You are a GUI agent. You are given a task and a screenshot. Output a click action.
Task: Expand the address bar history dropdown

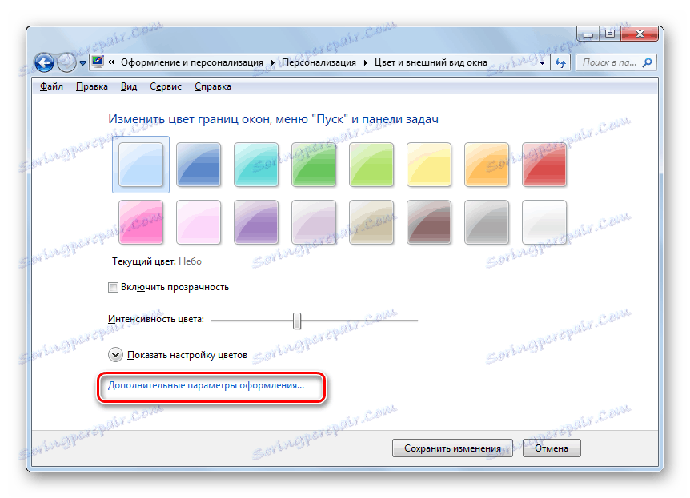click(x=542, y=63)
